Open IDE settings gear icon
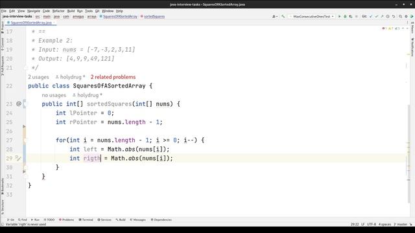The image size is (415, 233). point(406,16)
